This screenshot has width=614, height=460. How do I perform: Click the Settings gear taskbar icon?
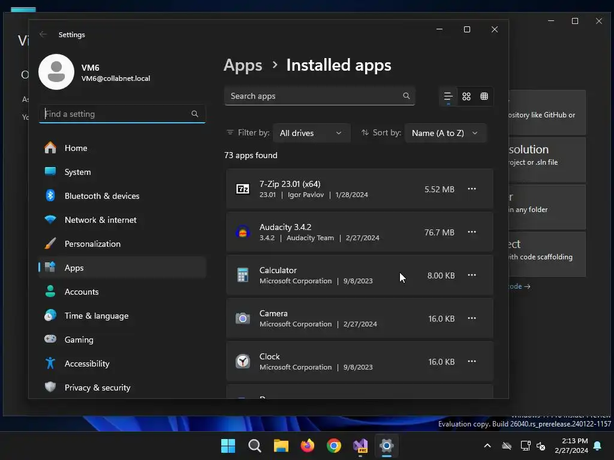tap(387, 446)
